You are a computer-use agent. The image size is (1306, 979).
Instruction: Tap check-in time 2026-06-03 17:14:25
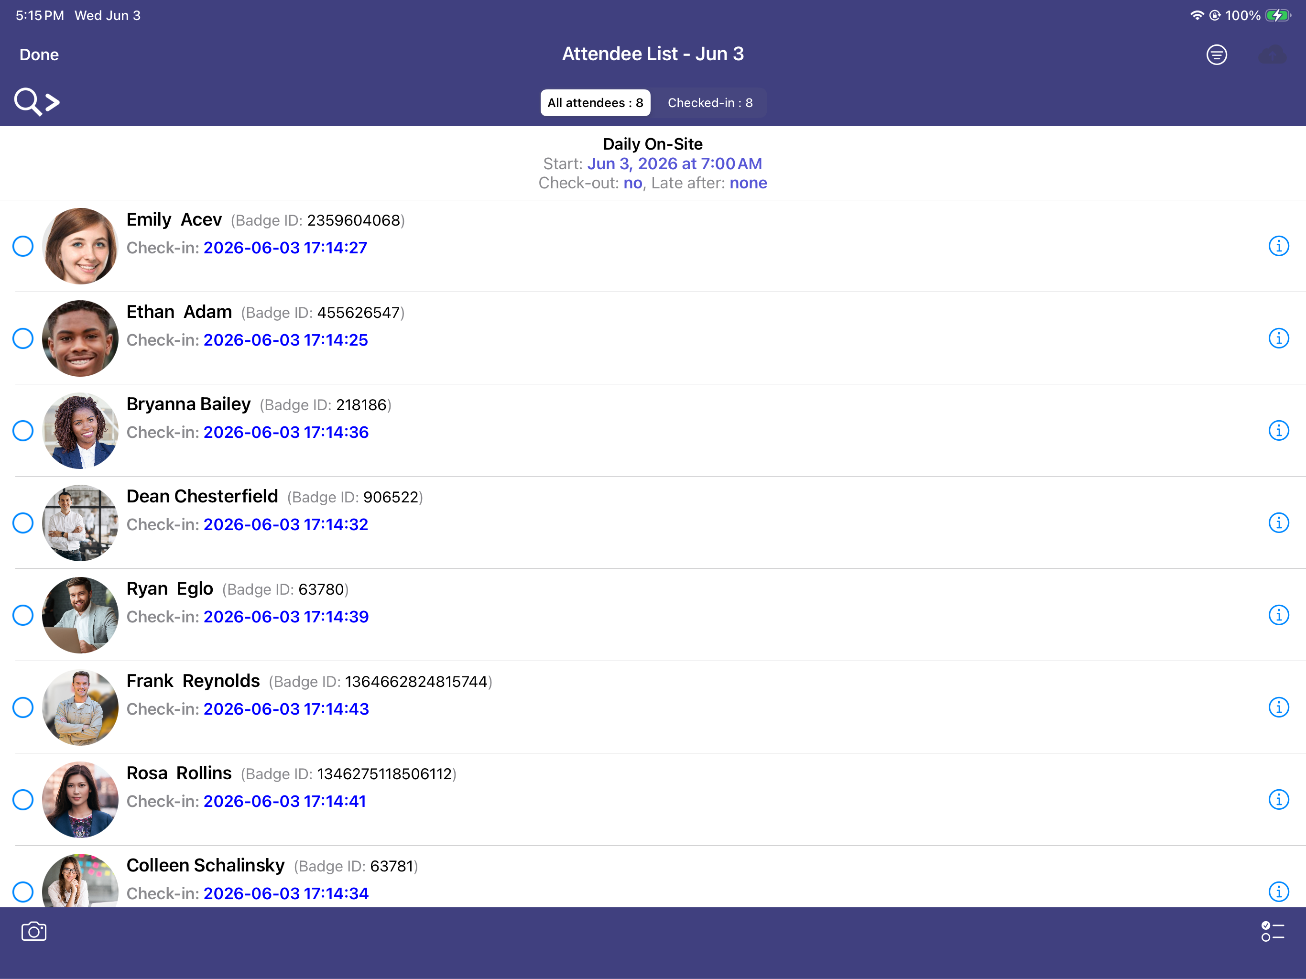286,340
